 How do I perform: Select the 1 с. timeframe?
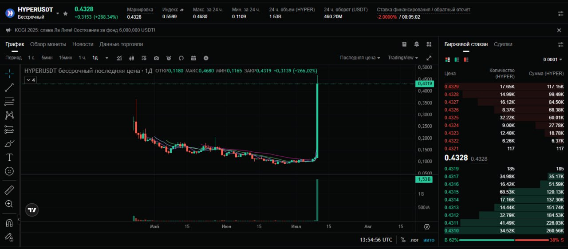32,58
